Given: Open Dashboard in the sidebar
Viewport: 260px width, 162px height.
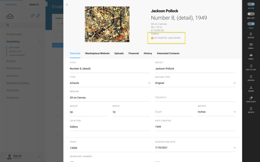Looking at the screenshot, I should 14,34.
